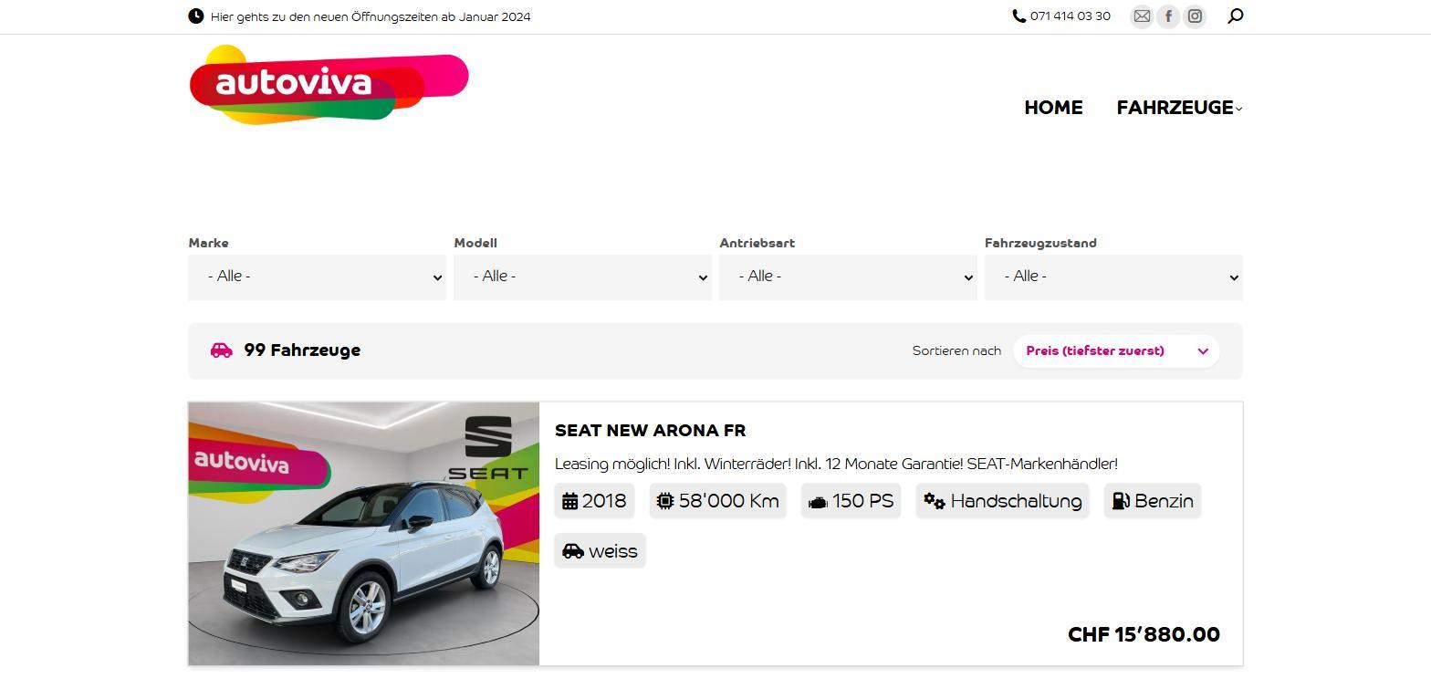Viewport: 1431px width, 679px height.
Task: Click the engine icon beside 150 PS
Action: click(818, 502)
